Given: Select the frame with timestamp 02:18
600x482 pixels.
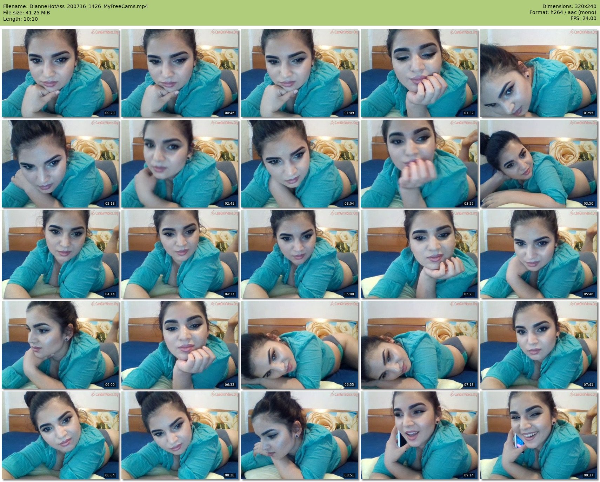Looking at the screenshot, I should tap(60, 164).
